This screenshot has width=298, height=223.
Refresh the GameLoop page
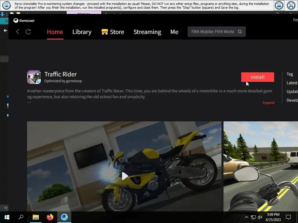(x=28, y=32)
